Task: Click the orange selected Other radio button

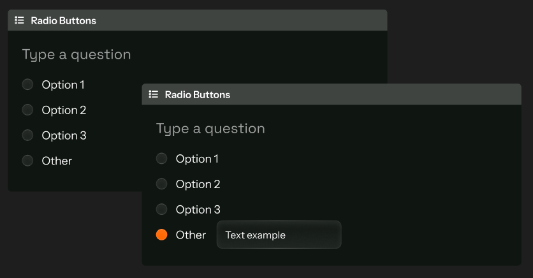Action: [x=162, y=235]
